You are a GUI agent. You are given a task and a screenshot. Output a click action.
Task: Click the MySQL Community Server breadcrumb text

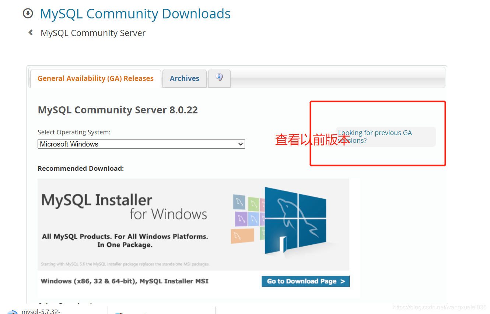93,33
